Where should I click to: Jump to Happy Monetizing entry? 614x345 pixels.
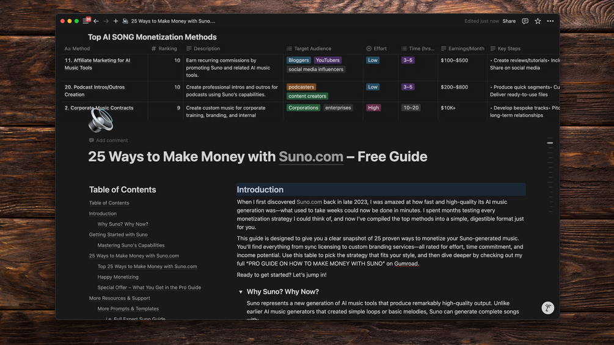coord(118,277)
